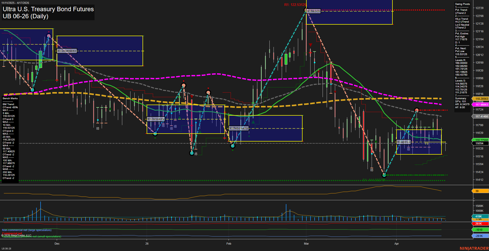Click the red 261K commercial net tag
The height and width of the screenshot is (251, 489).
click(x=480, y=224)
